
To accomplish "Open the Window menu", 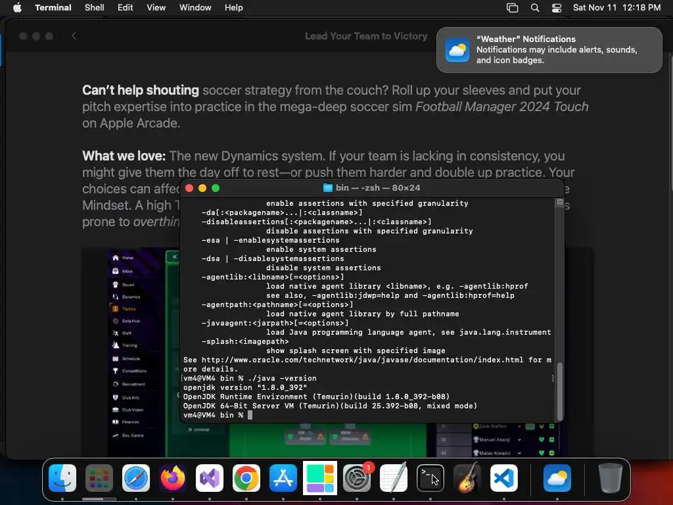I will click(195, 7).
